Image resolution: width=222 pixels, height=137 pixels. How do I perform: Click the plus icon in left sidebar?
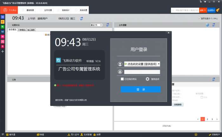3,51
